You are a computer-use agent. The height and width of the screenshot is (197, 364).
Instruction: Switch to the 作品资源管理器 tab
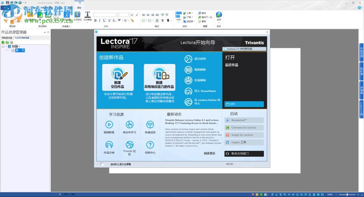point(22,38)
